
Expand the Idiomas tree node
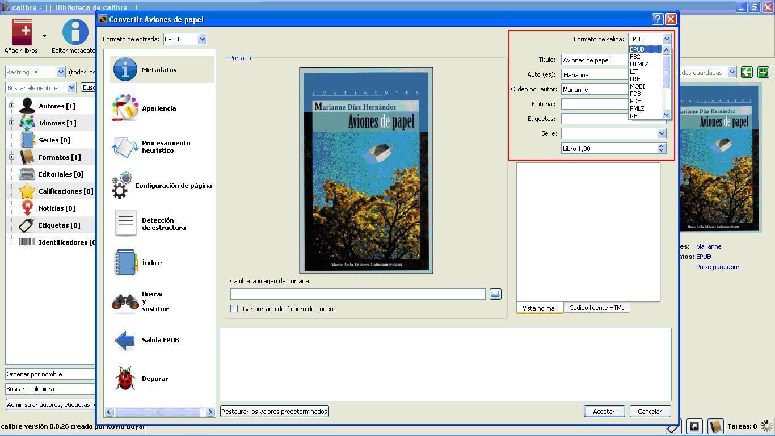[x=11, y=123]
